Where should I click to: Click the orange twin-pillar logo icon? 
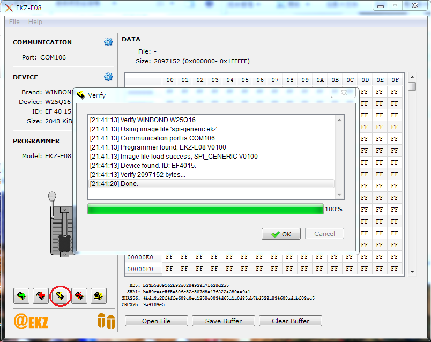click(106, 321)
